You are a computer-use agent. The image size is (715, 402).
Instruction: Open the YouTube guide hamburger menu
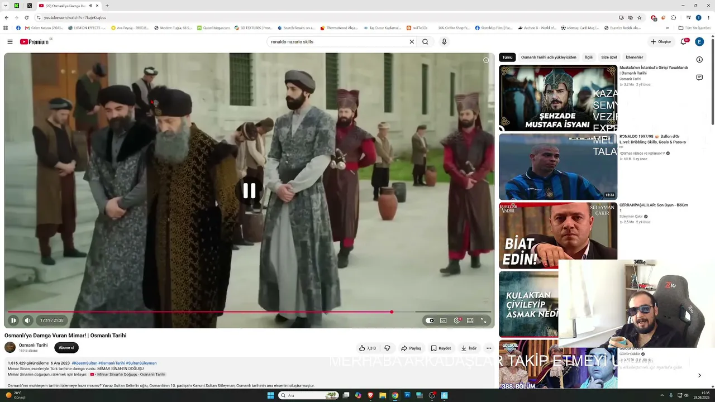point(9,42)
